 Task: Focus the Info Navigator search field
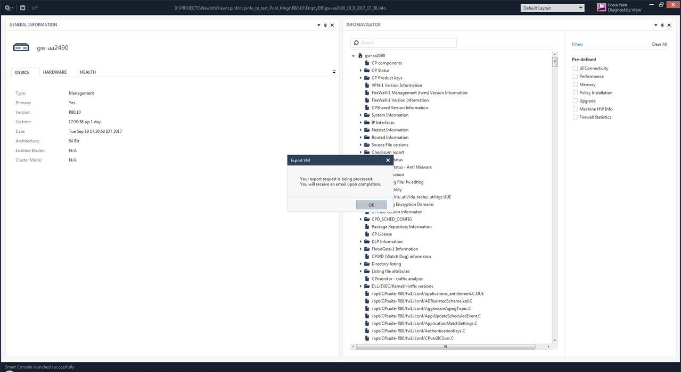point(403,43)
